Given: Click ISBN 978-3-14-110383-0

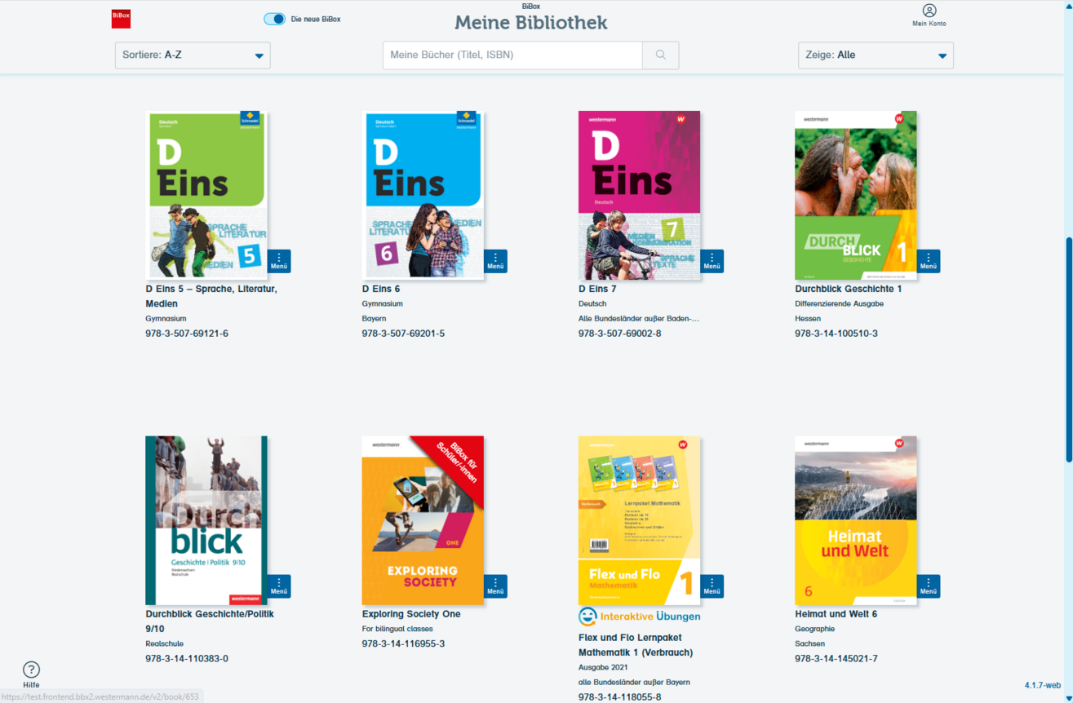Looking at the screenshot, I should pos(187,659).
